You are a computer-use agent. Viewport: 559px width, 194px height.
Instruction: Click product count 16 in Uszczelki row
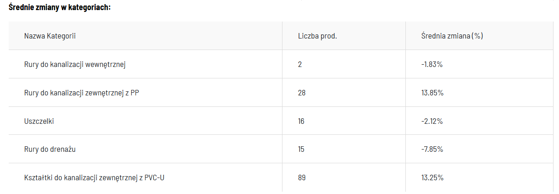(x=301, y=122)
